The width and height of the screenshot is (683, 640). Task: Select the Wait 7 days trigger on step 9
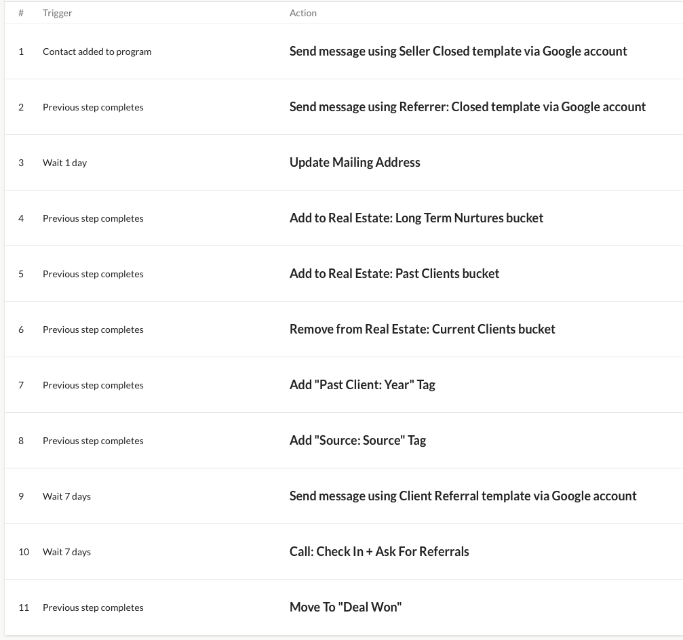[x=66, y=496]
